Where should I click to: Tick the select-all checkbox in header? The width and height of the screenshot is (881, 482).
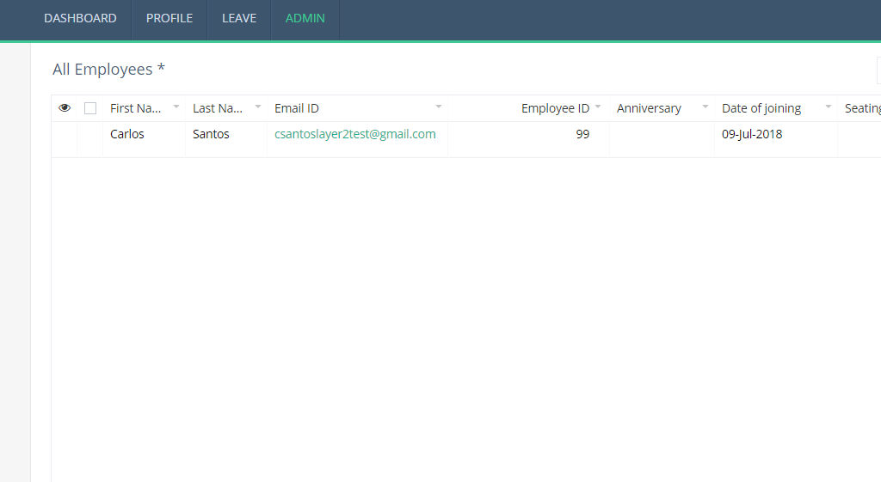[90, 108]
